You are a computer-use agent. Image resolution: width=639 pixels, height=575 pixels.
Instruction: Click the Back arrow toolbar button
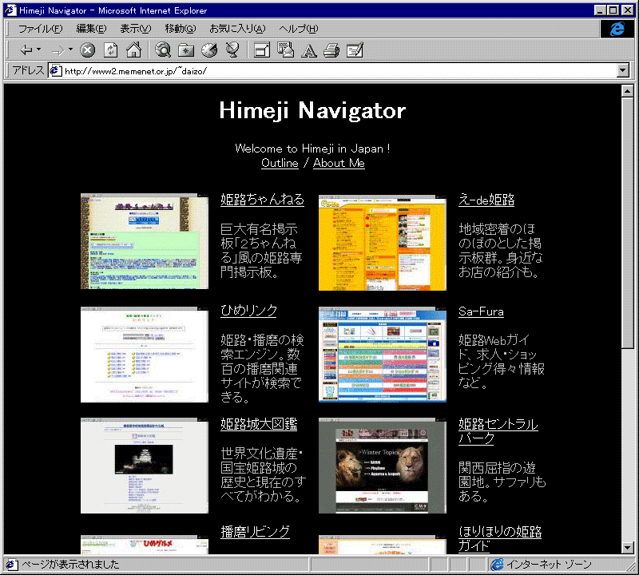26,50
